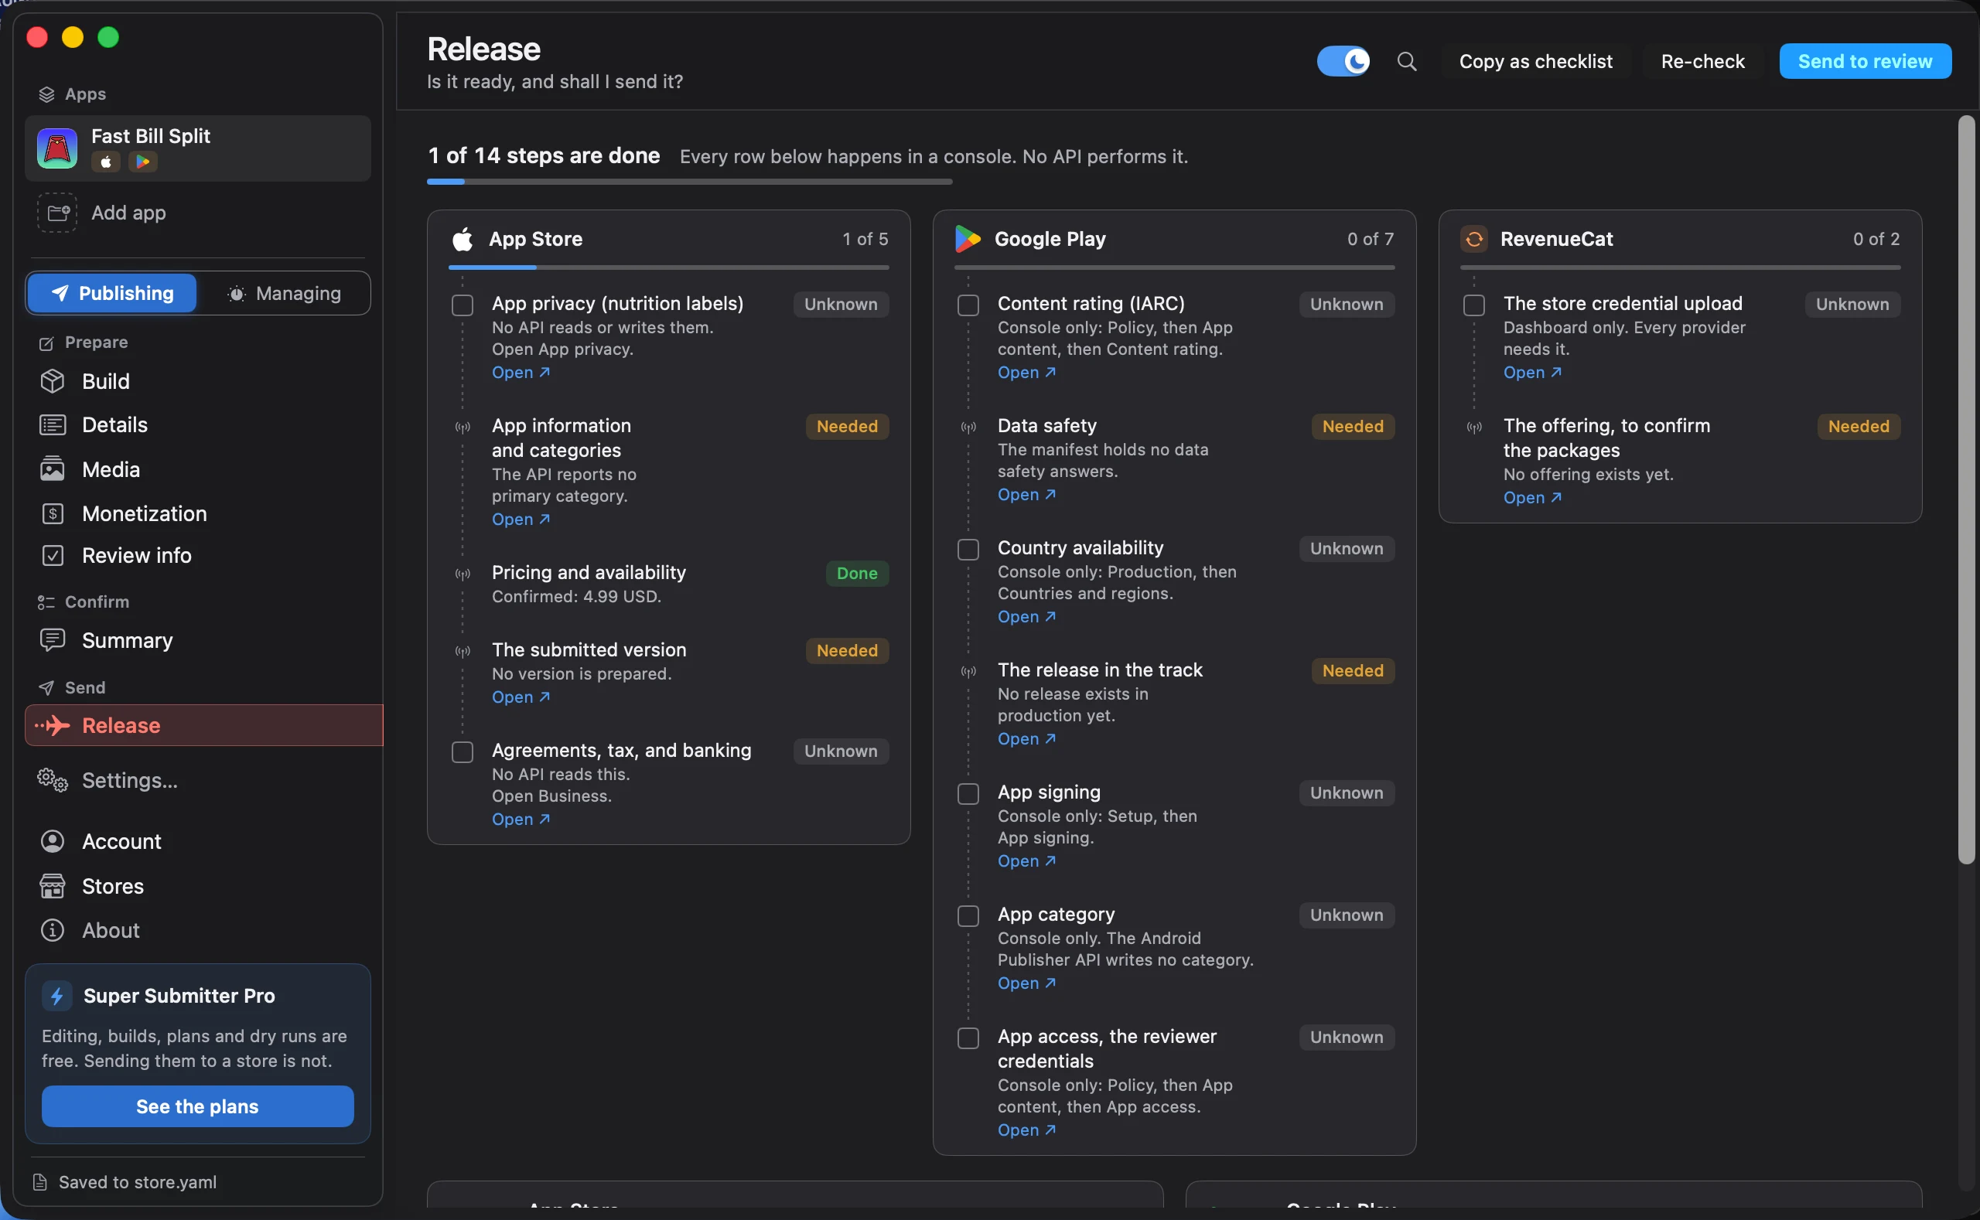Check App privacy nutrition labels checkbox
1980x1220 pixels.
tap(463, 305)
